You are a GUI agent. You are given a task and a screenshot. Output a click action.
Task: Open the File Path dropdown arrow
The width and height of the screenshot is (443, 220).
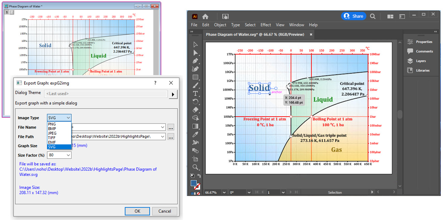pos(162,137)
